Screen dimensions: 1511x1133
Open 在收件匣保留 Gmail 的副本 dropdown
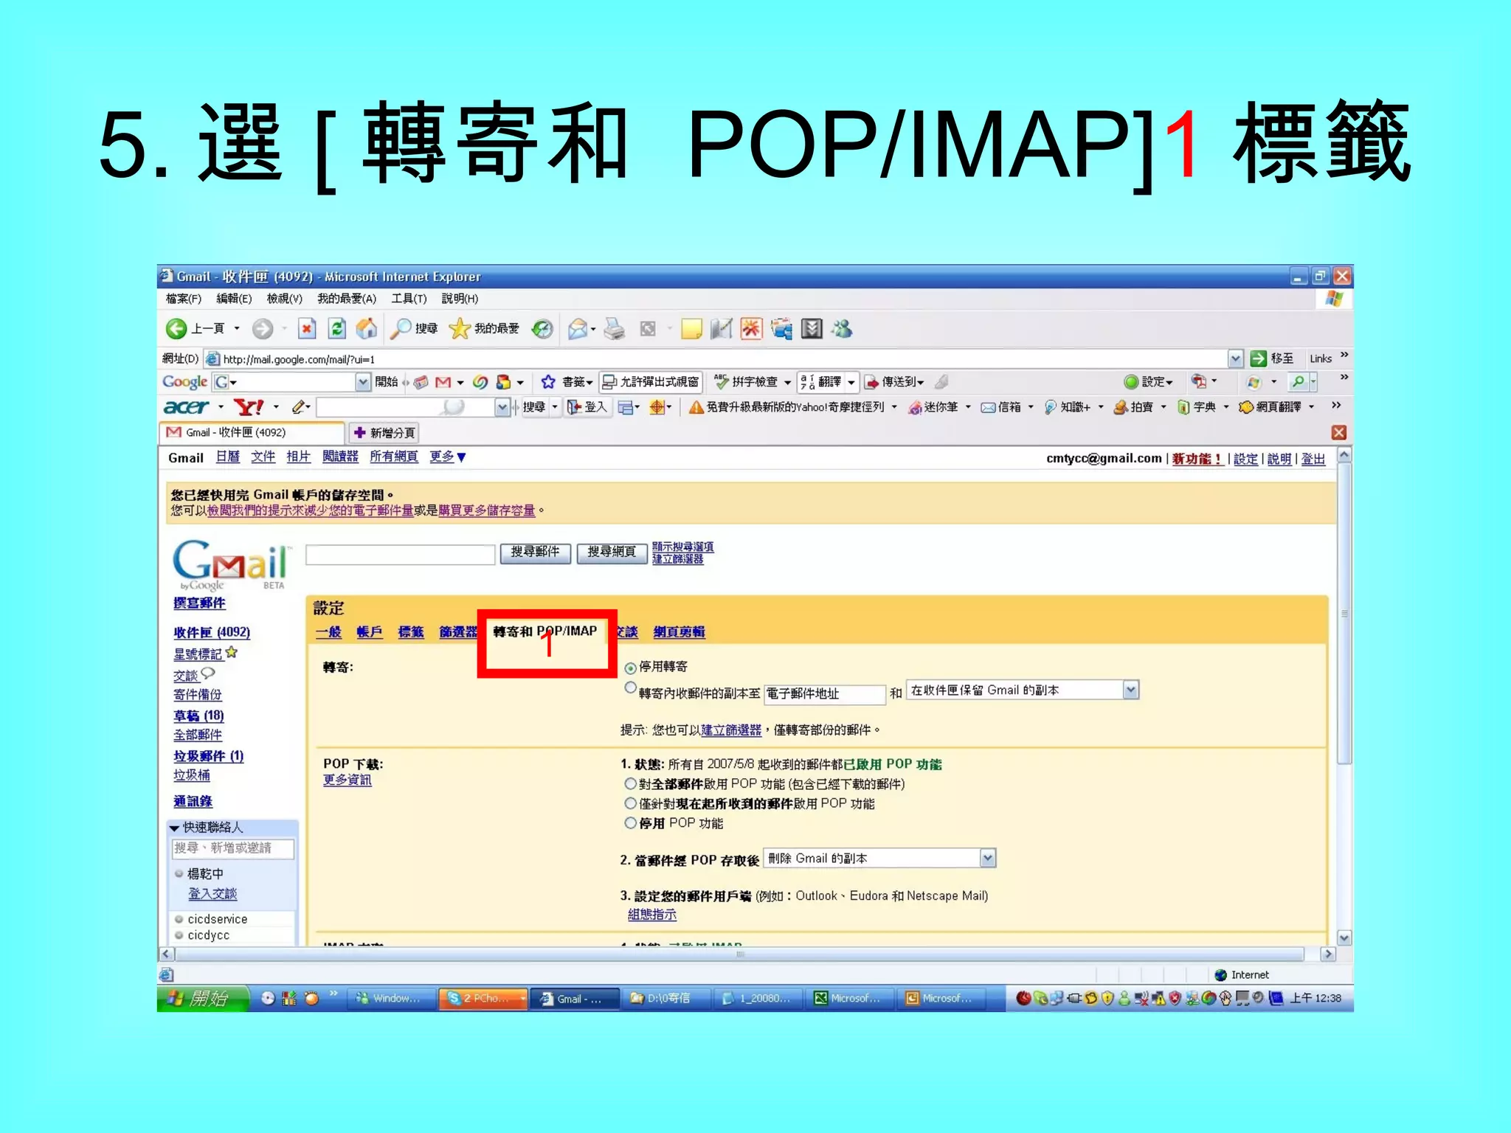coord(1023,690)
